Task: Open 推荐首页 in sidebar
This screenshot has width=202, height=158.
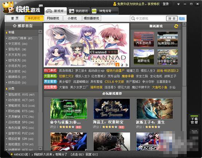Action: (23, 26)
